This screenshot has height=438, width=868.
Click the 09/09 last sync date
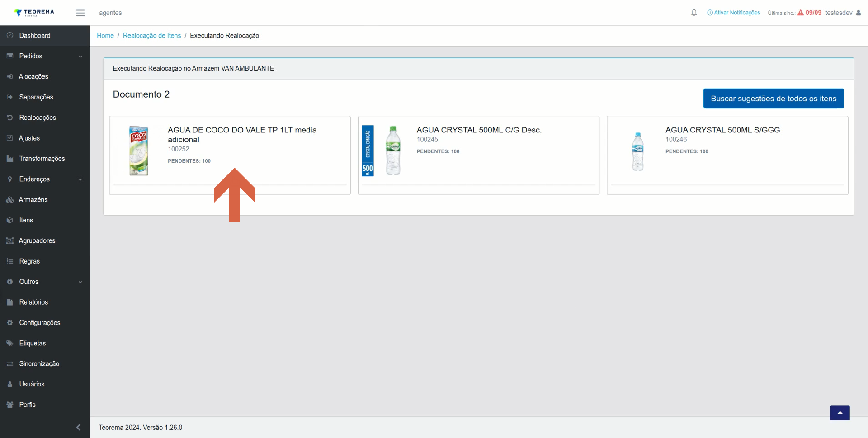[813, 13]
